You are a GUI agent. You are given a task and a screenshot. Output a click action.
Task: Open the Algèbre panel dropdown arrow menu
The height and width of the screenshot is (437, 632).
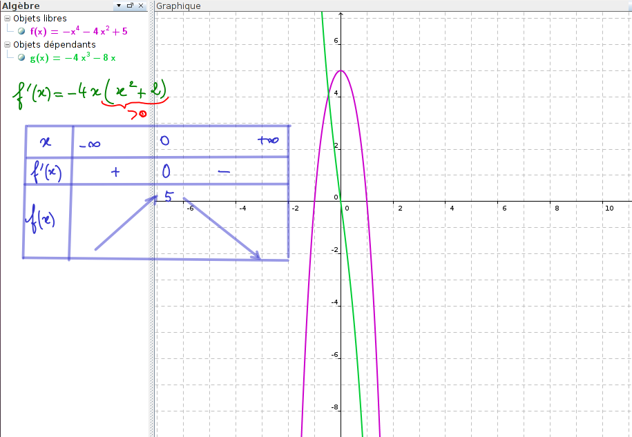[119, 6]
